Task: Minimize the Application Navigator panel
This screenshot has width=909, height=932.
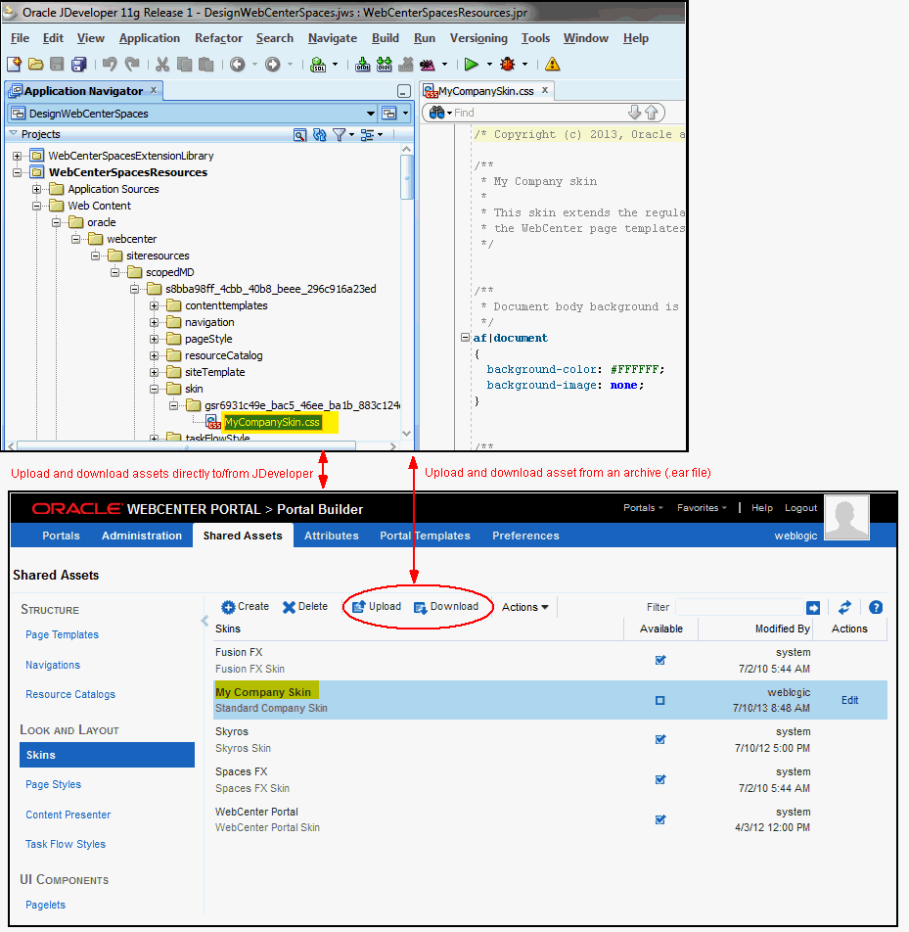Action: point(404,92)
